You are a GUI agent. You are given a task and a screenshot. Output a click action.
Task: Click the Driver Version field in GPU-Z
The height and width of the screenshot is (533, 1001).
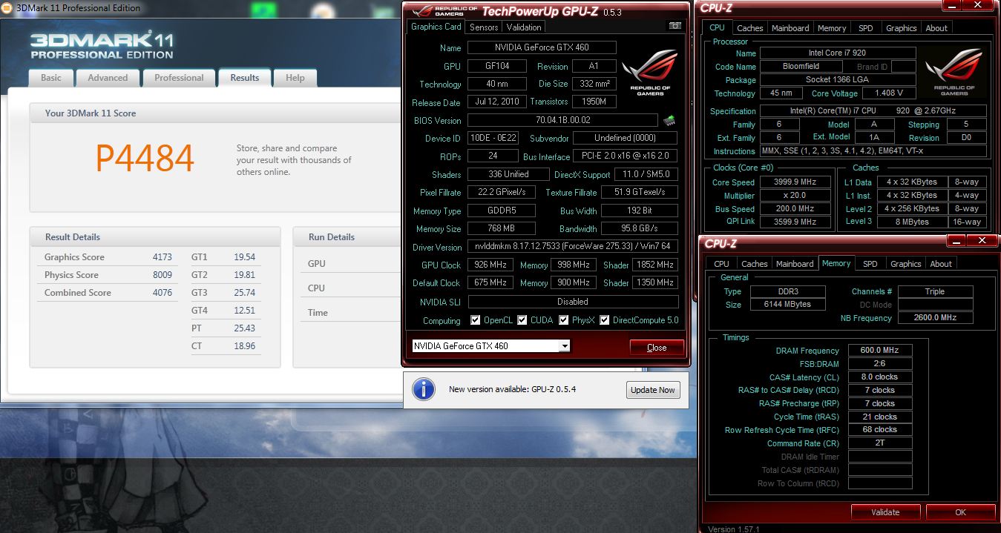pos(573,247)
